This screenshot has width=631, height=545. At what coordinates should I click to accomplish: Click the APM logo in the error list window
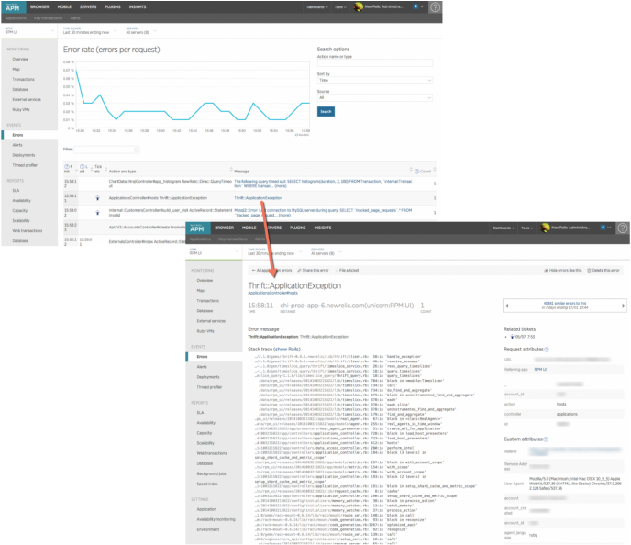tap(13, 6)
